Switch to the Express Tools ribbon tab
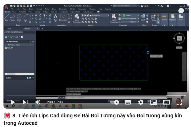 pyautogui.click(x=75, y=12)
